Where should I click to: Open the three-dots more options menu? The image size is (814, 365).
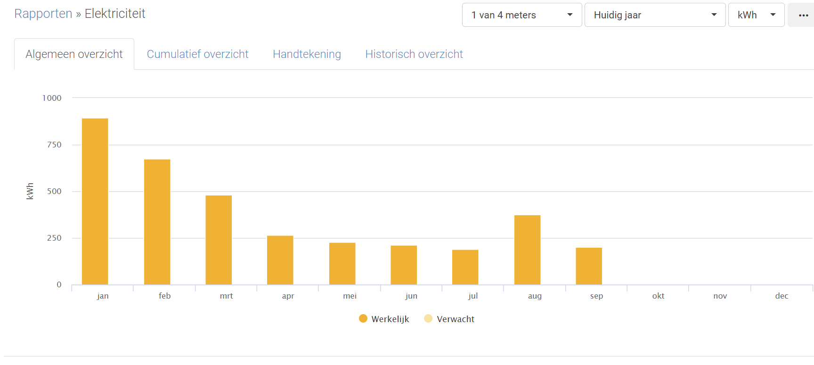[803, 15]
